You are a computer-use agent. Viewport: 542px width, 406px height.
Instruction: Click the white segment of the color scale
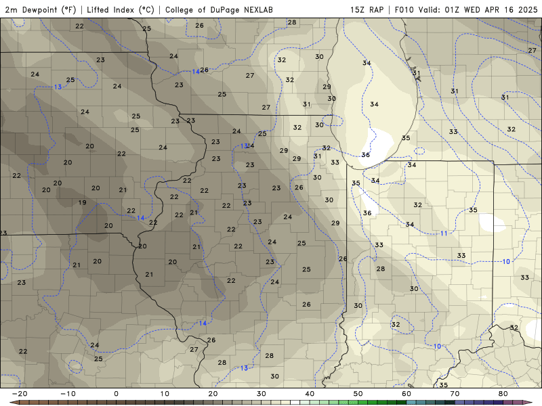click(295, 402)
